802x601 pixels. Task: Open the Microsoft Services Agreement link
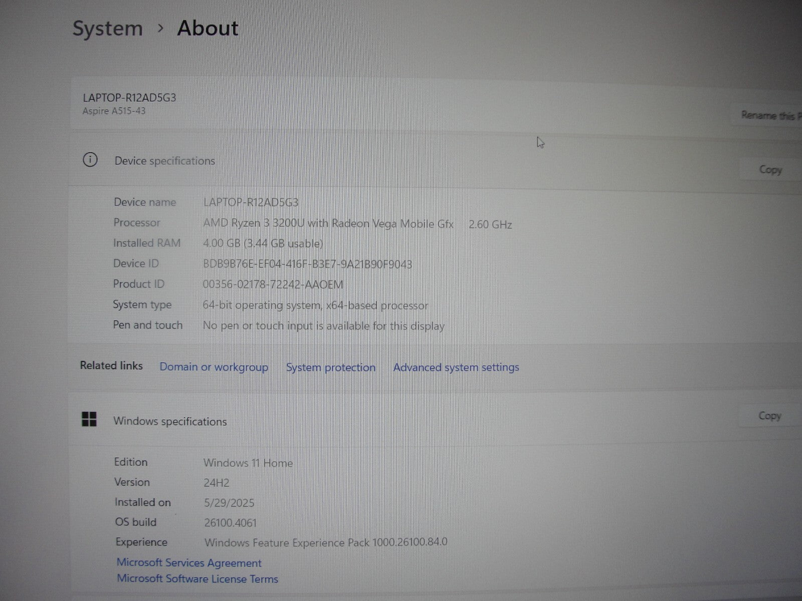pos(189,563)
